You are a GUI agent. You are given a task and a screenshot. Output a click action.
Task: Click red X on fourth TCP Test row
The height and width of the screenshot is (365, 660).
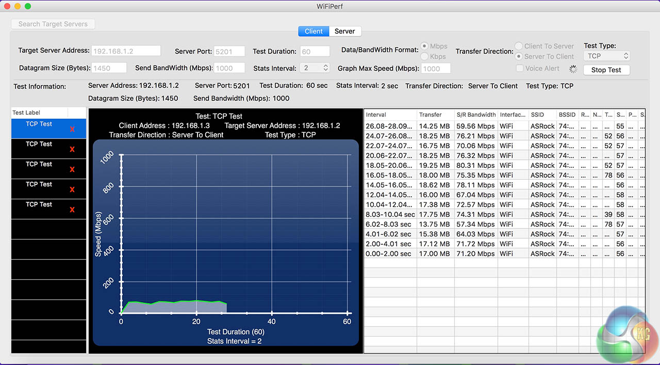pos(72,189)
